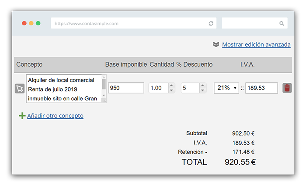
Task: Click the red close window button
Action: pos(24,23)
